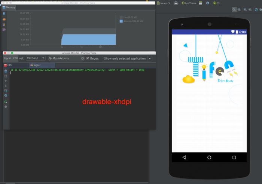Initiate garbage collection with the truck icon
Image resolution: width=262 pixels, height=184 pixels.
coord(4,19)
